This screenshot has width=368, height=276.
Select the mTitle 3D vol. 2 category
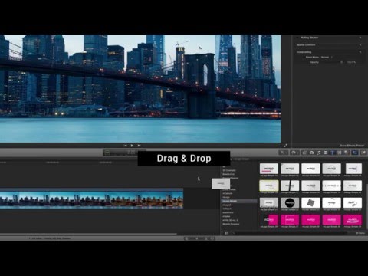(x=230, y=220)
